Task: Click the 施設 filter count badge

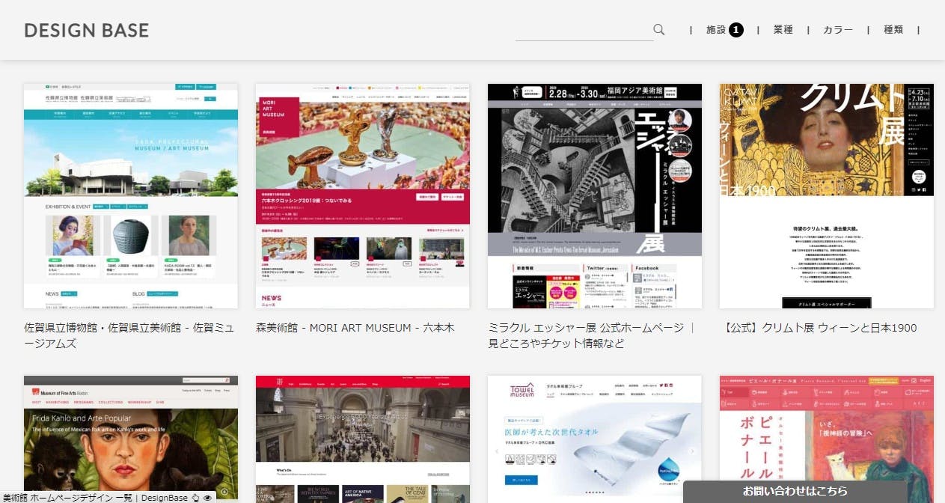Action: (x=736, y=30)
